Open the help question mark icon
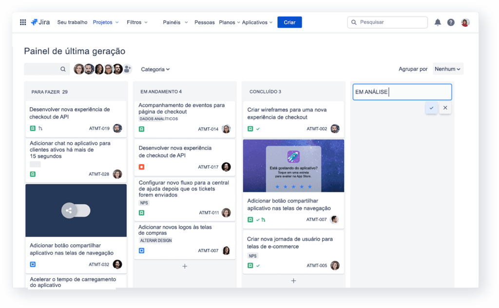The image size is (499, 308). click(451, 22)
